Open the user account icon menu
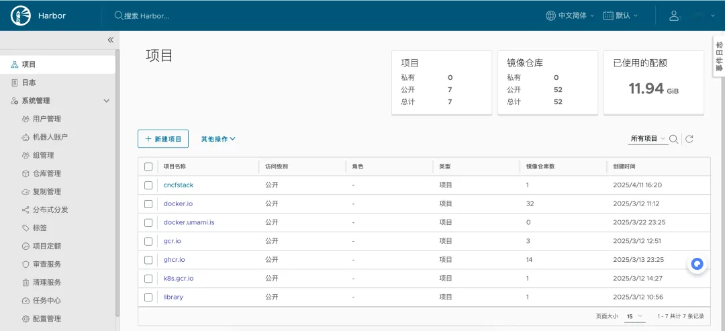The height and width of the screenshot is (331, 725). 674,15
